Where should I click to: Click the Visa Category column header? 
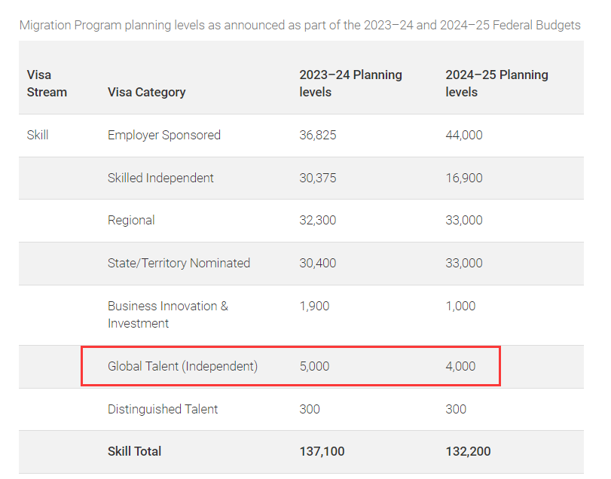[146, 92]
